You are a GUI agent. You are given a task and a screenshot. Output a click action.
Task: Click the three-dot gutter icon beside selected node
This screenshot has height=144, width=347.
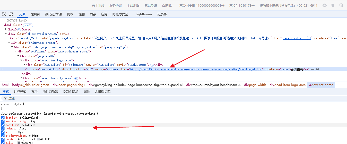tap(2, 69)
